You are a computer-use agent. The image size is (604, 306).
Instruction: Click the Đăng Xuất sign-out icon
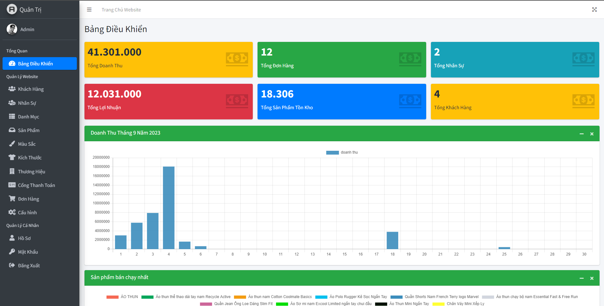click(12, 265)
